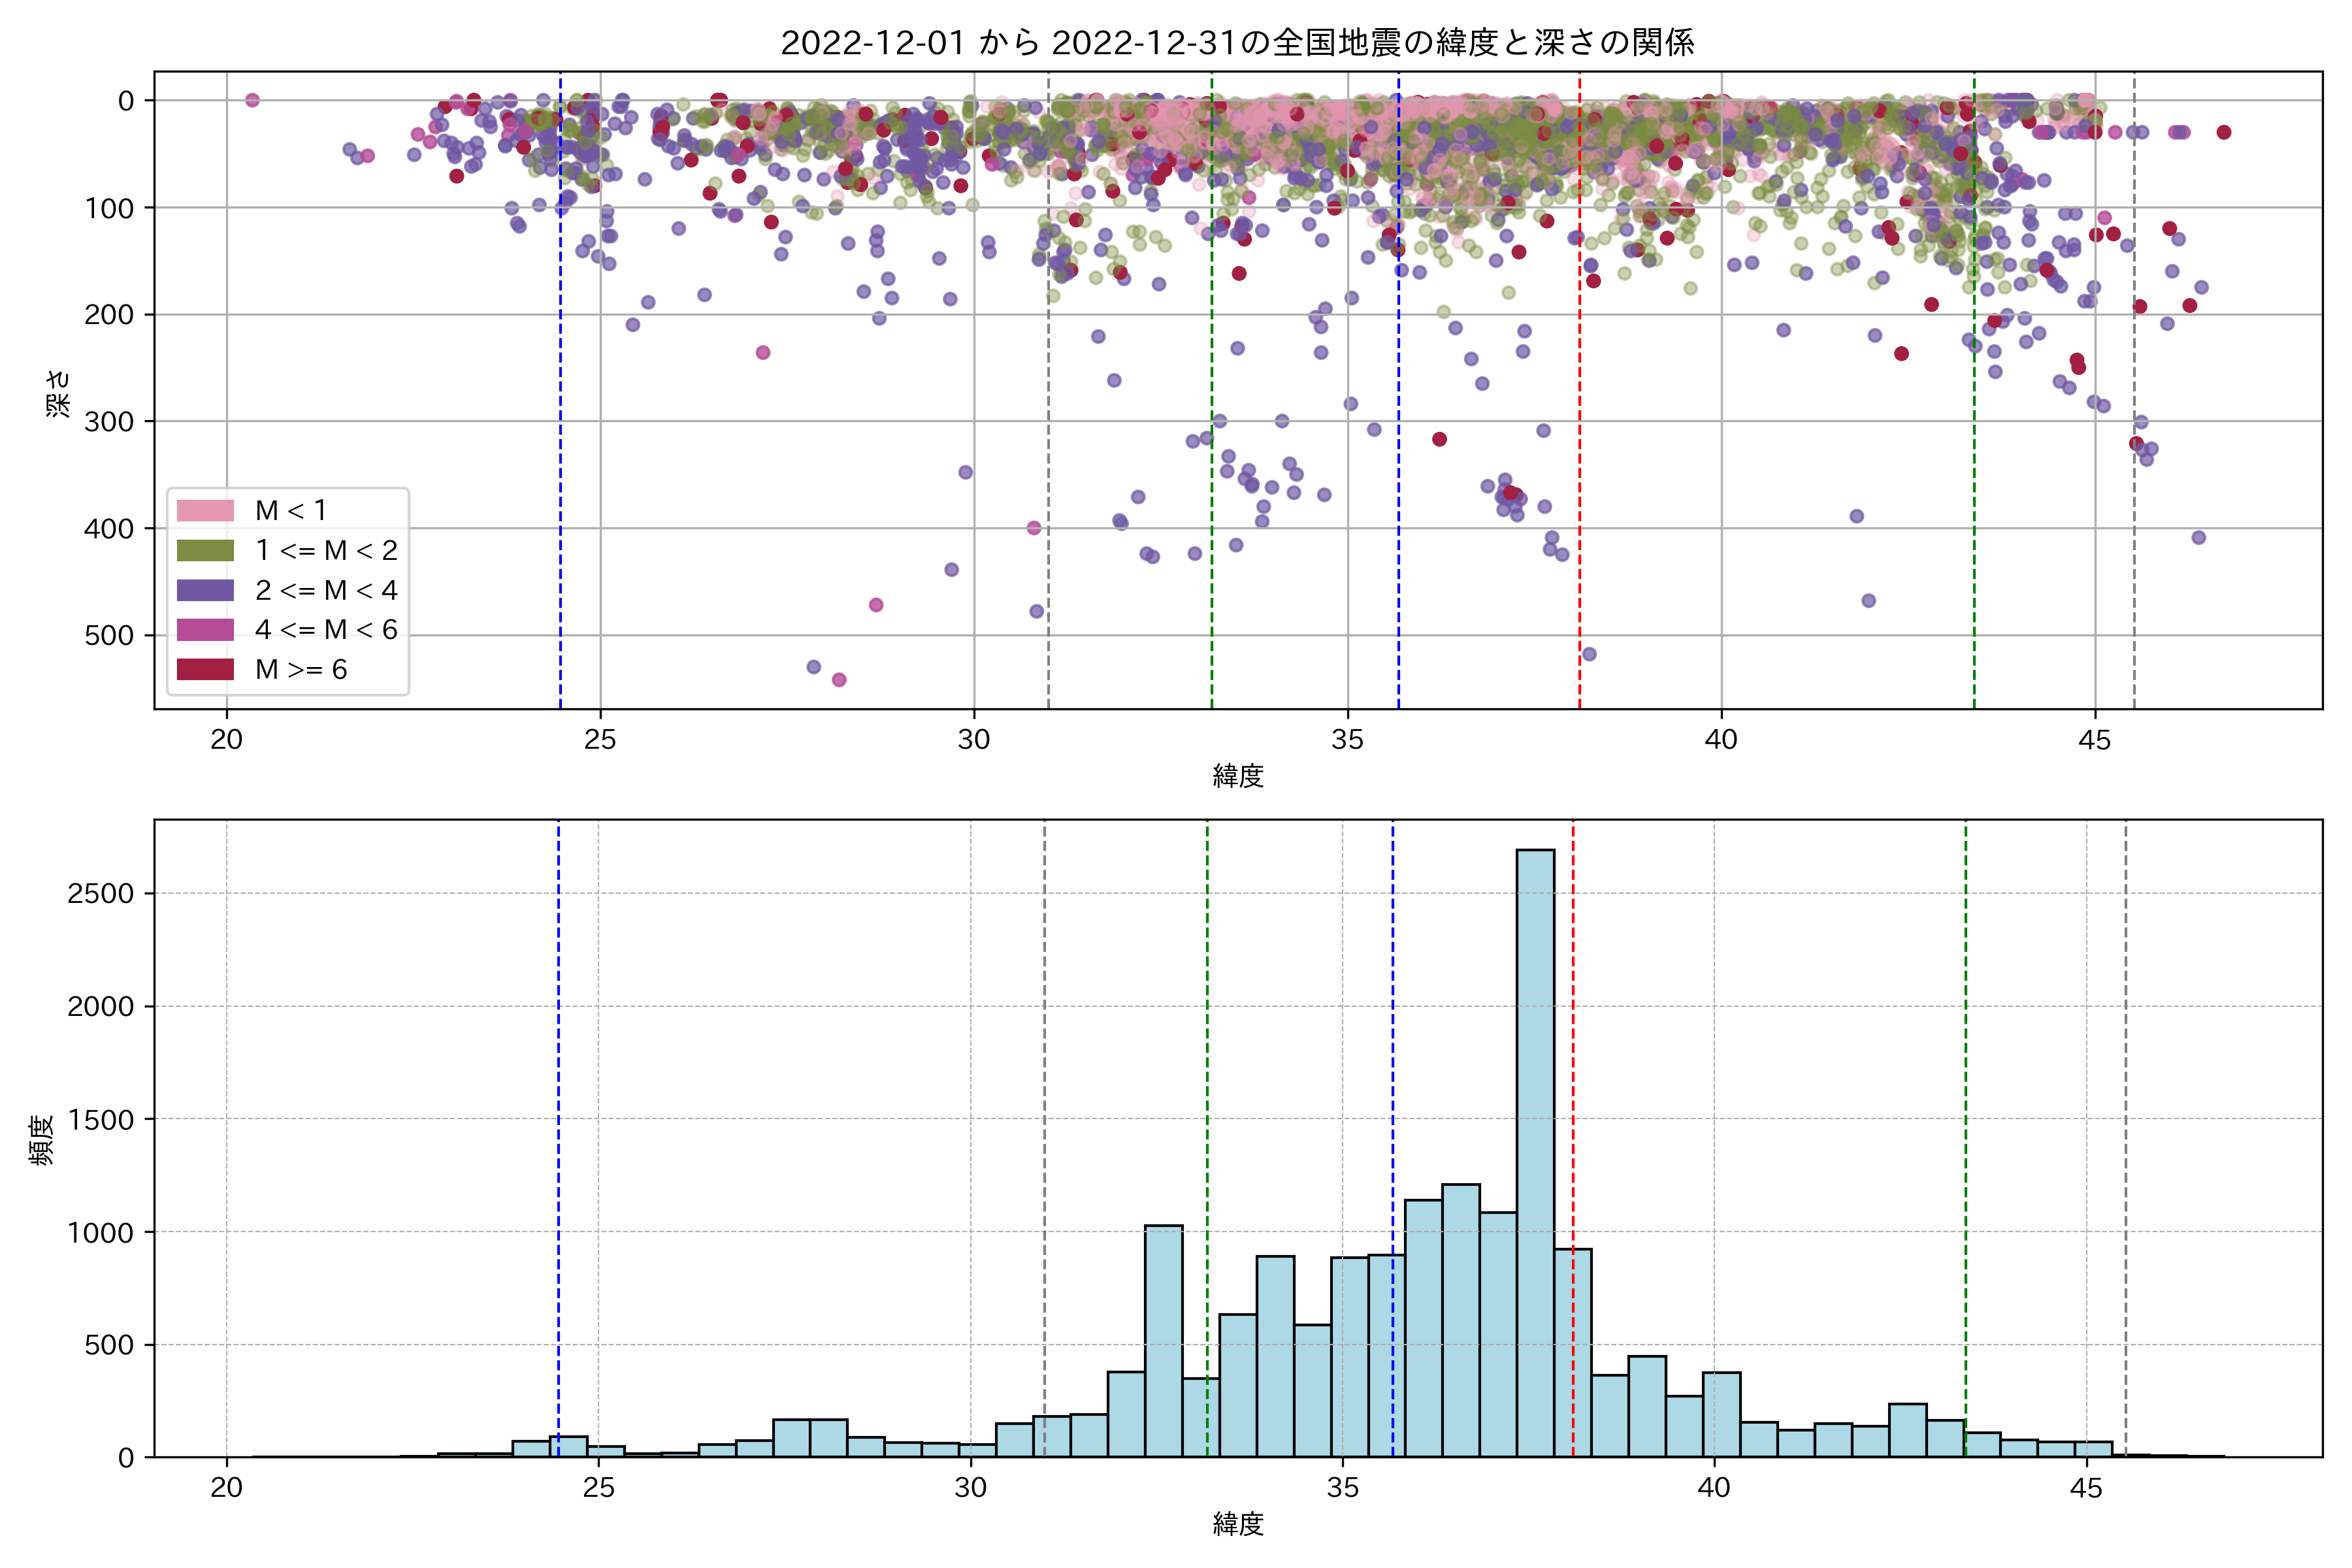Click the 頻度 y-axis label

42,1140
